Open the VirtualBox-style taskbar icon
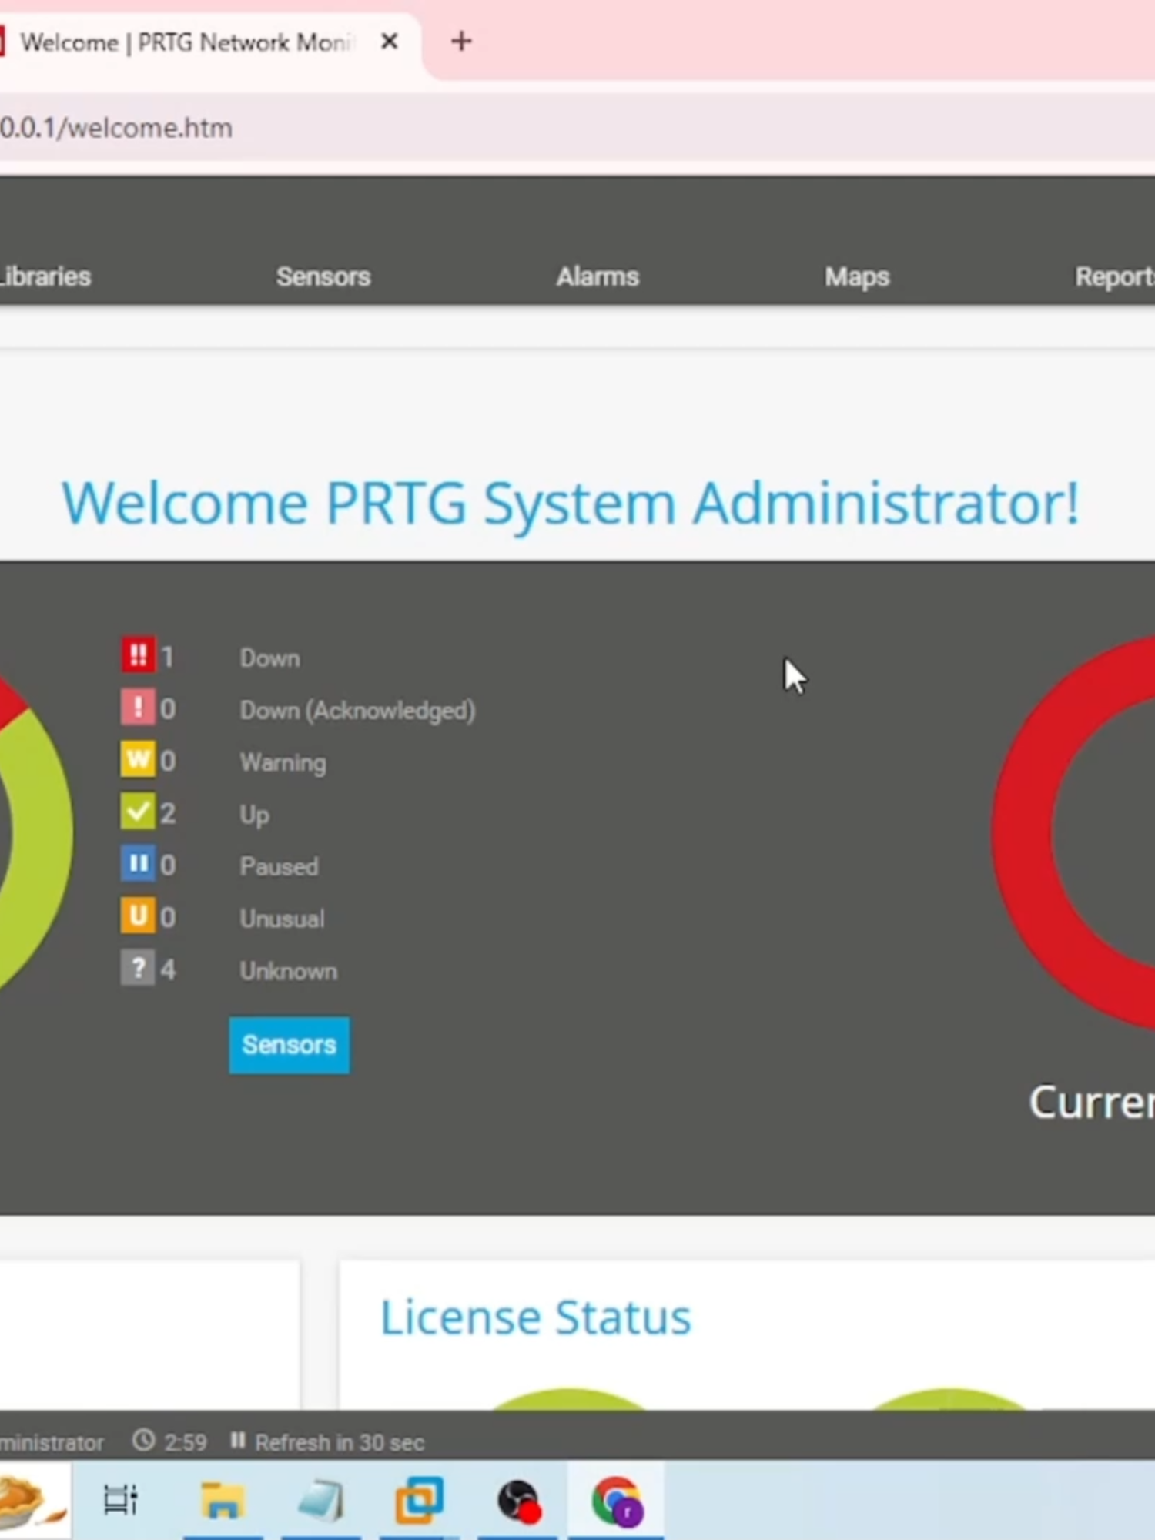Screen dimensions: 1155x1540 click(419, 1501)
